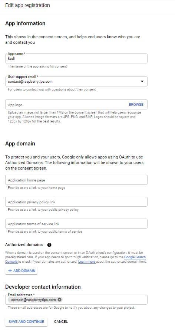Click the ADD DOMAIN button
175x331 pixels.
click(21, 271)
